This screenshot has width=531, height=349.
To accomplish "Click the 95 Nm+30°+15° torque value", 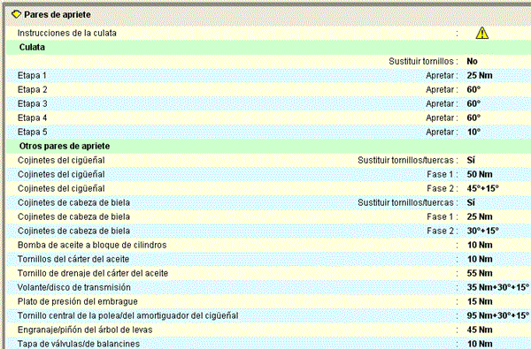I will (497, 315).
